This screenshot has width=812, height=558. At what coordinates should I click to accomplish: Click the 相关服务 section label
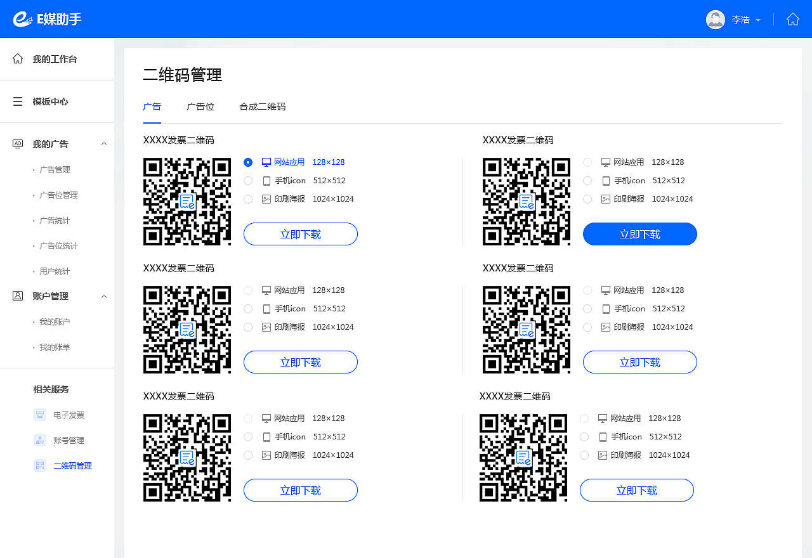tap(51, 389)
